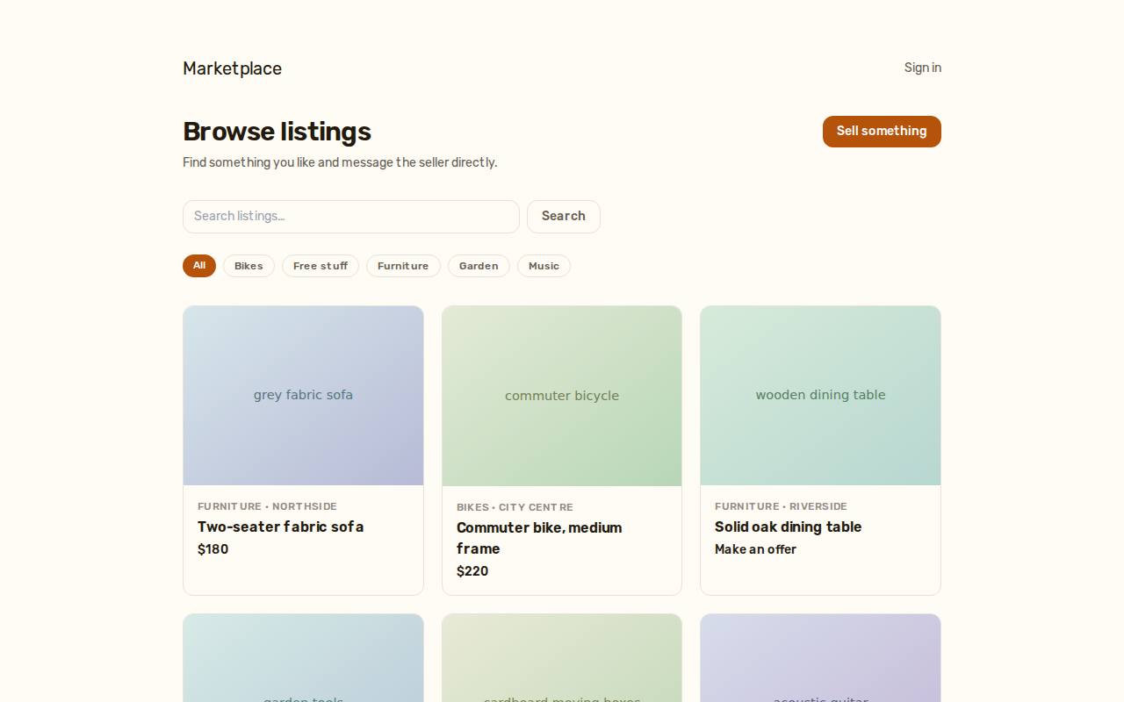
Task: Click the Sign in link
Action: coord(922,68)
